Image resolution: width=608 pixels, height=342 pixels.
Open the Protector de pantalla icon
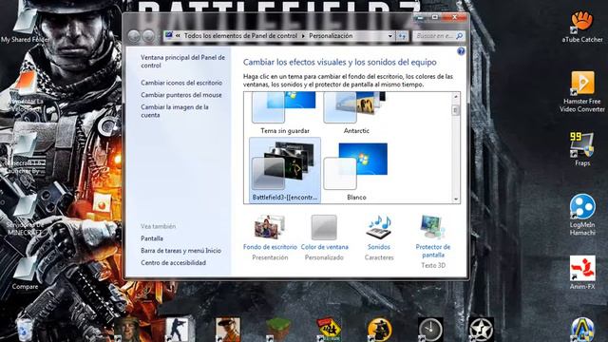point(433,227)
